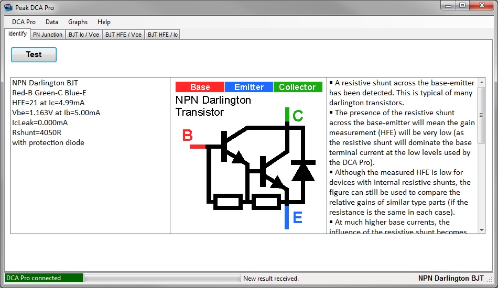The width and height of the screenshot is (498, 288).
Task: Click the scroll up arrow in notes panel
Action: pyautogui.click(x=481, y=82)
